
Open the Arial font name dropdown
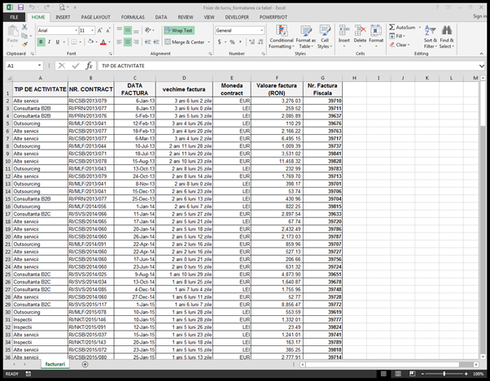pyautogui.click(x=76, y=30)
